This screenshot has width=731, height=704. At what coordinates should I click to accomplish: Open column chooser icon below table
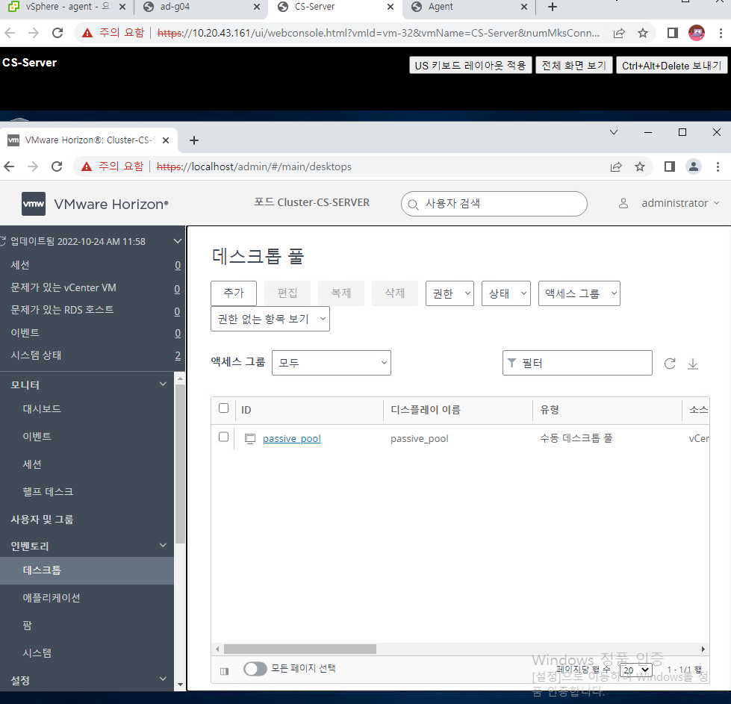(224, 671)
